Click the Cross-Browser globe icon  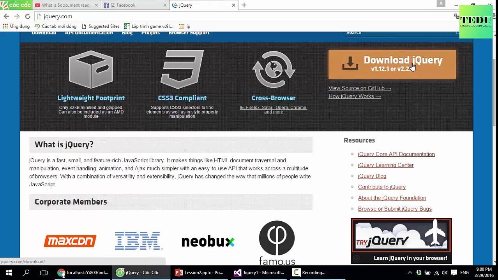(x=274, y=70)
